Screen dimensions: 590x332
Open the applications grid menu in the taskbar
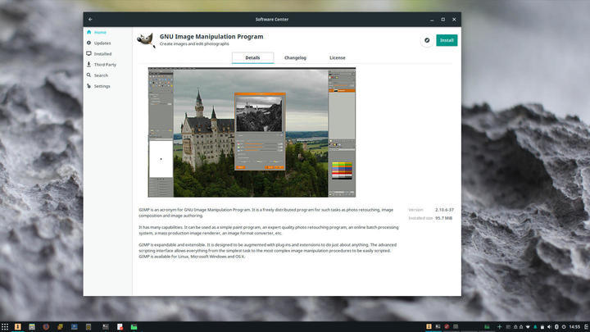(5, 327)
